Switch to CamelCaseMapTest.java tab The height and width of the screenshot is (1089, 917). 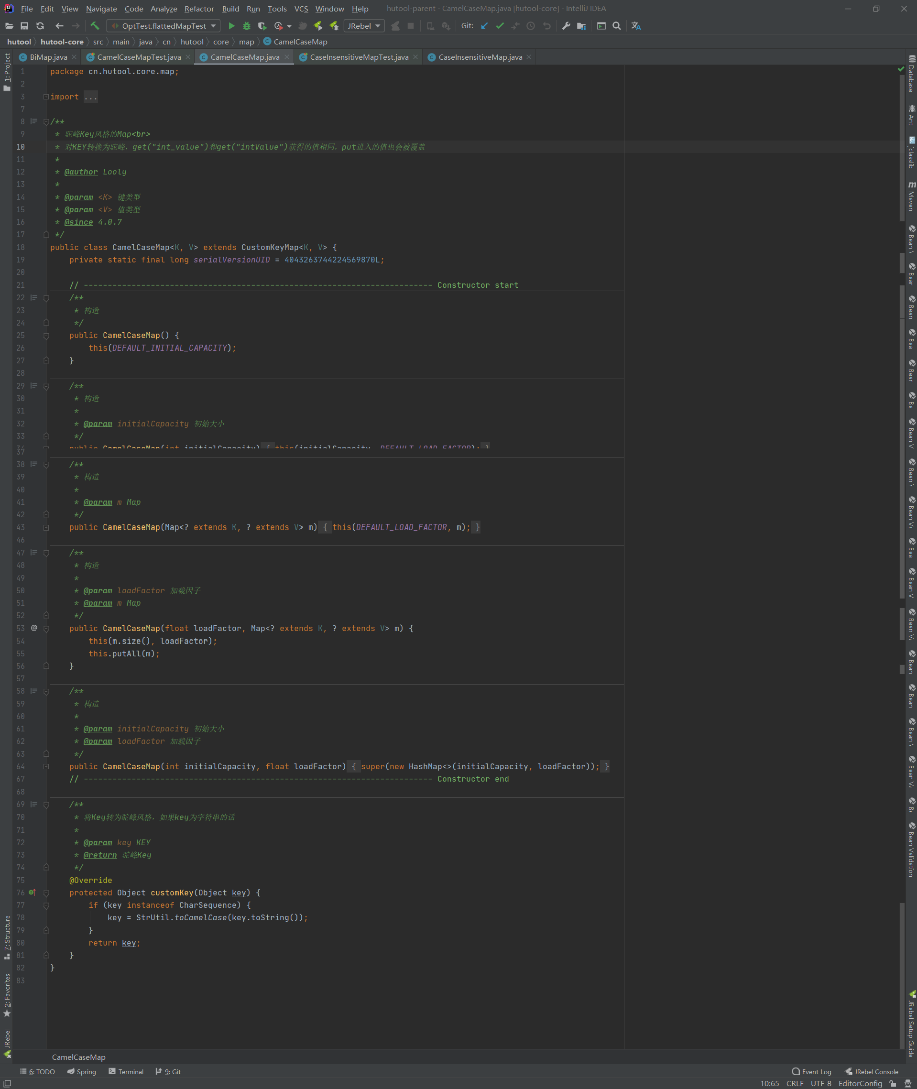coord(139,57)
